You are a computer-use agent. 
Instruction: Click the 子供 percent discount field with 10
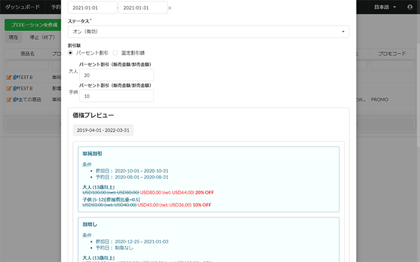click(x=117, y=96)
